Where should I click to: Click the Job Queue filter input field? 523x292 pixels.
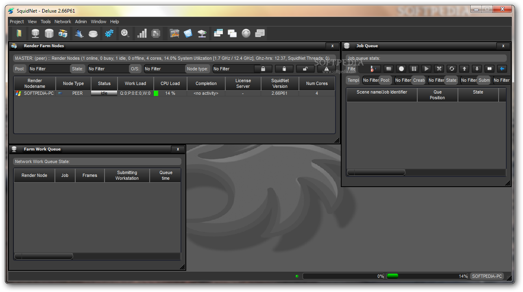(x=364, y=69)
